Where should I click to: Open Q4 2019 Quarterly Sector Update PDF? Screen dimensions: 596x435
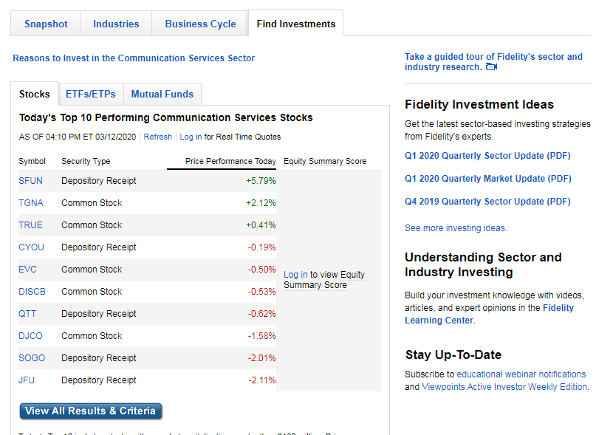[x=487, y=202]
